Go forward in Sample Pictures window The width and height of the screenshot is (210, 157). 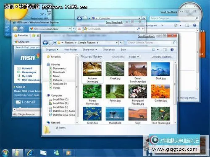[x=51, y=43]
